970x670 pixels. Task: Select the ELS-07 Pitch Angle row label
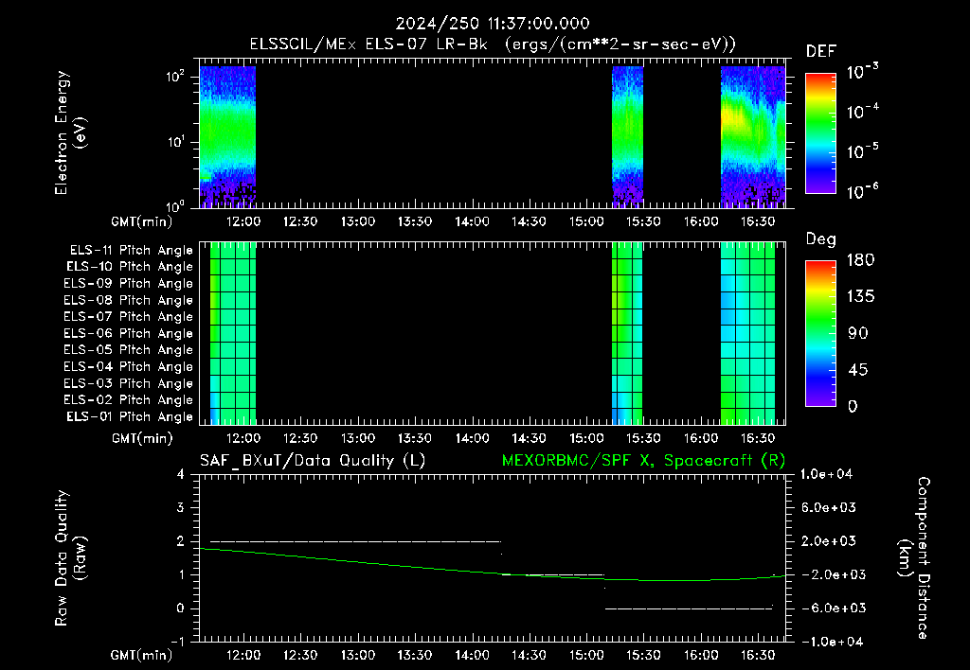coord(128,316)
